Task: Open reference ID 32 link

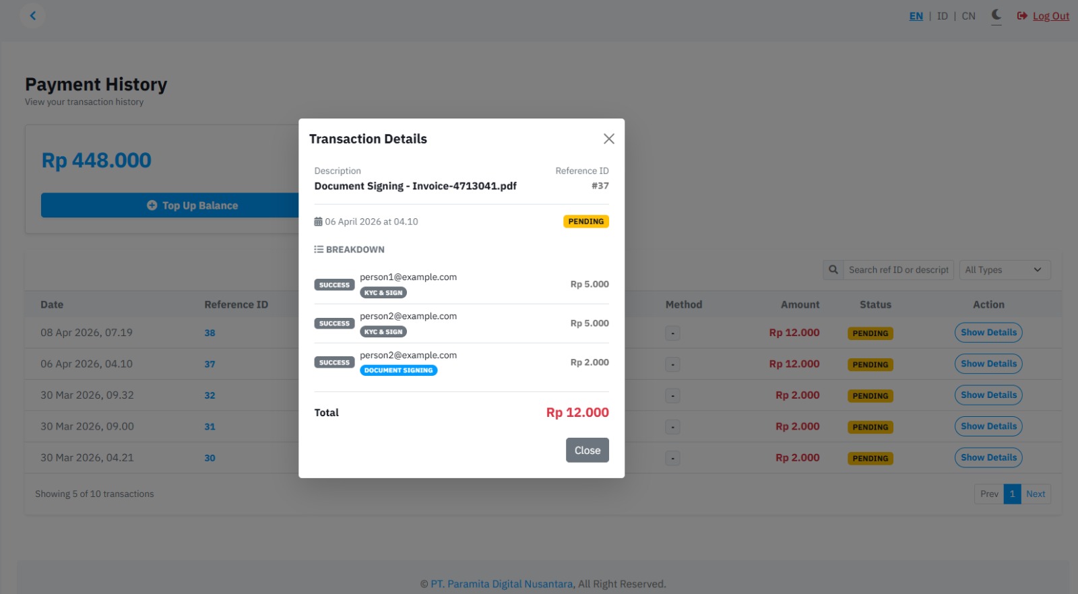Action: pyautogui.click(x=210, y=395)
